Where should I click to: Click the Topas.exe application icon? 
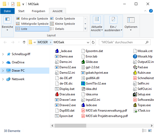pyautogui.click(x=135, y=105)
